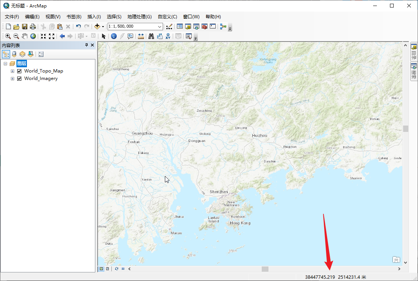Click the horizontal scrollbar thumb
418x281 pixels.
[265, 269]
